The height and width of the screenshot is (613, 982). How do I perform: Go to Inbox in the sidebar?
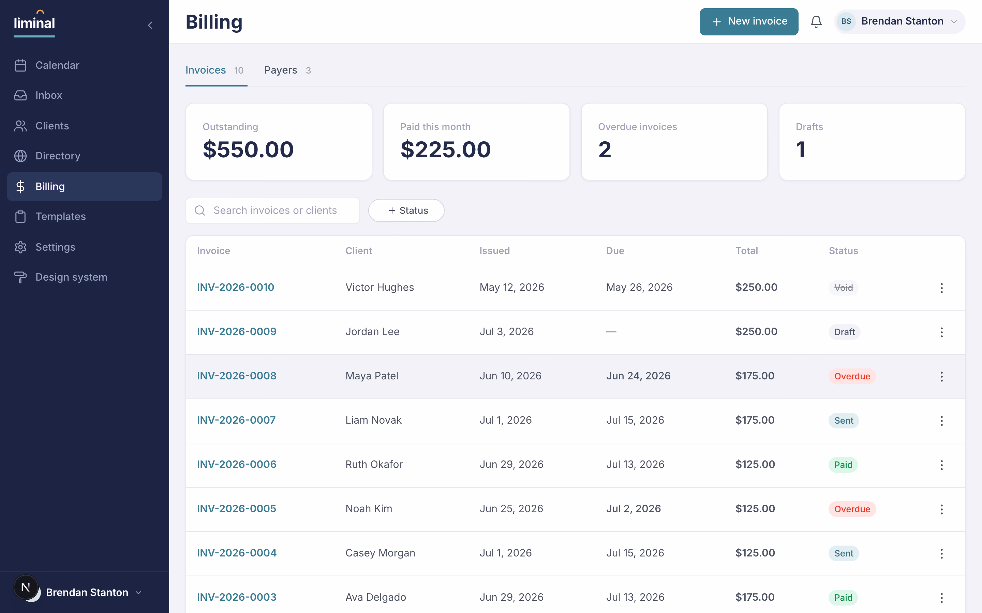pyautogui.click(x=85, y=95)
